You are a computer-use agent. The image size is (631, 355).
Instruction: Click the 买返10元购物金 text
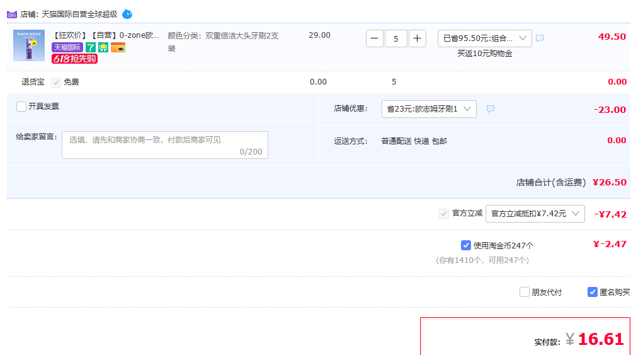click(x=484, y=54)
